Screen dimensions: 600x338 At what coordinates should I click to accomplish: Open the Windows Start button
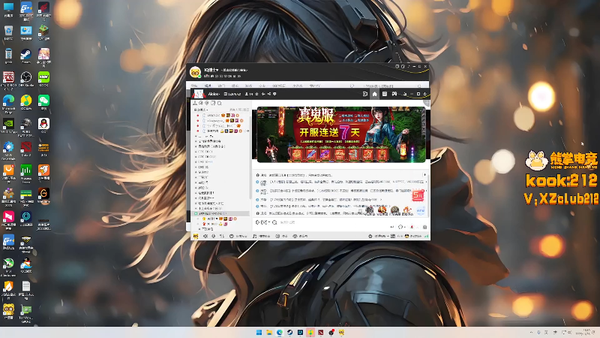tap(259, 332)
